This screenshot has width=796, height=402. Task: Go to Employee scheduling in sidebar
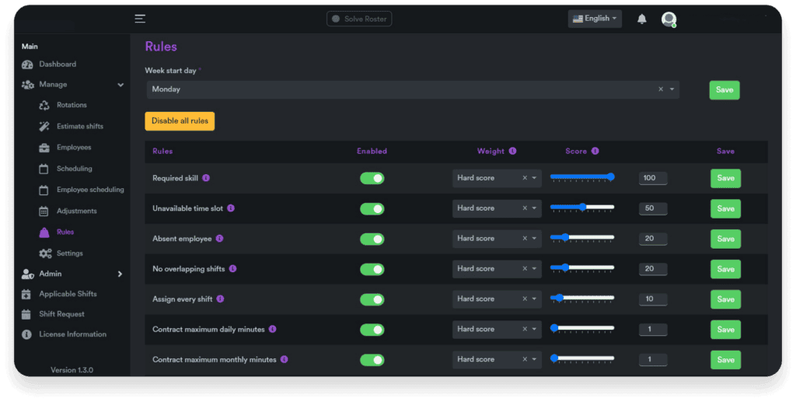[89, 190]
